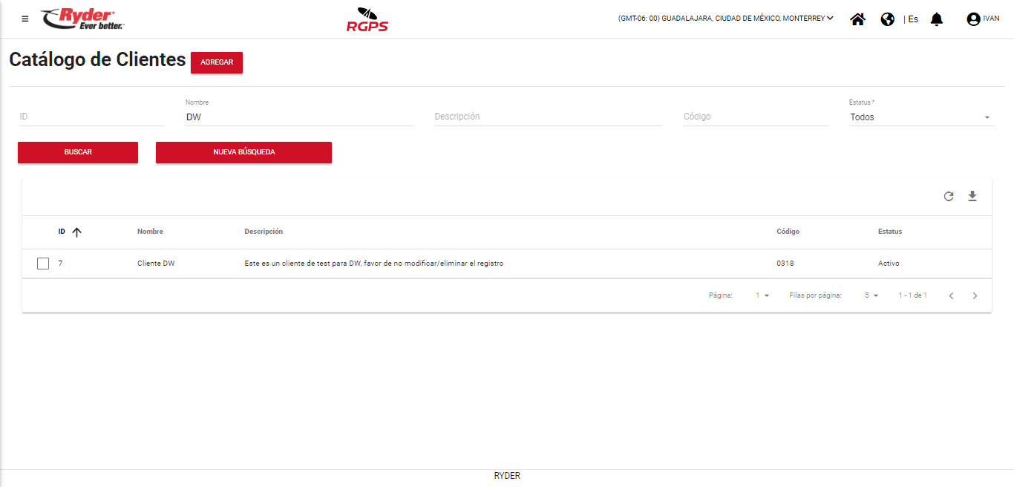Sort the table by ID column
The width and height of the screenshot is (1014, 487).
[62, 232]
